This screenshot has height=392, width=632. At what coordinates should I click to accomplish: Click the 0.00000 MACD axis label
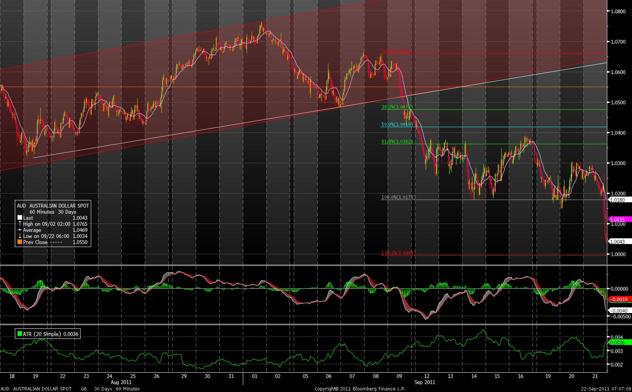click(x=619, y=289)
